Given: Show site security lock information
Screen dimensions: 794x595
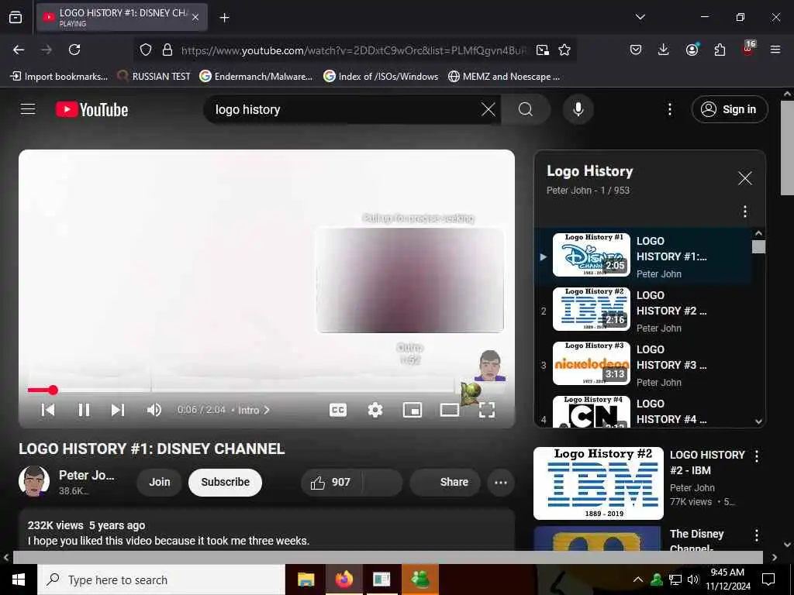Looking at the screenshot, I should 167,50.
